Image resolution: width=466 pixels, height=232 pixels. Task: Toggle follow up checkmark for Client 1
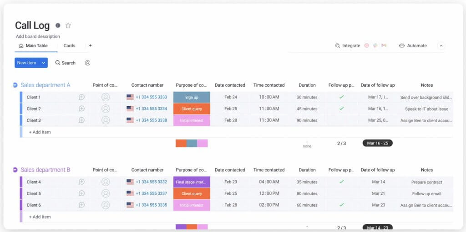click(x=341, y=97)
